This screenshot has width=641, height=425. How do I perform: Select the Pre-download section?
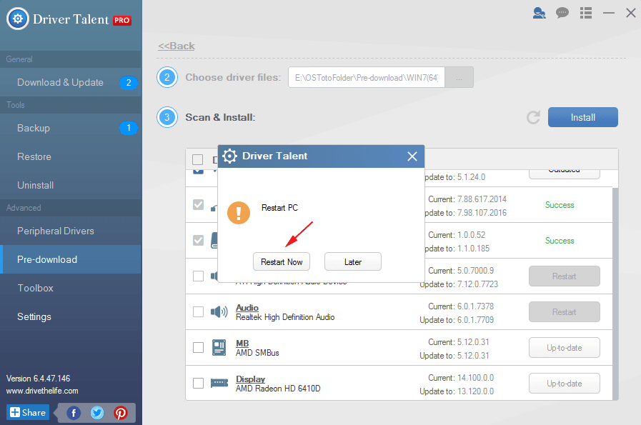pos(70,259)
